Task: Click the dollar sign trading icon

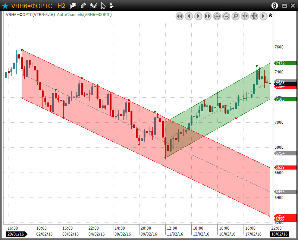Action: (x=275, y=6)
